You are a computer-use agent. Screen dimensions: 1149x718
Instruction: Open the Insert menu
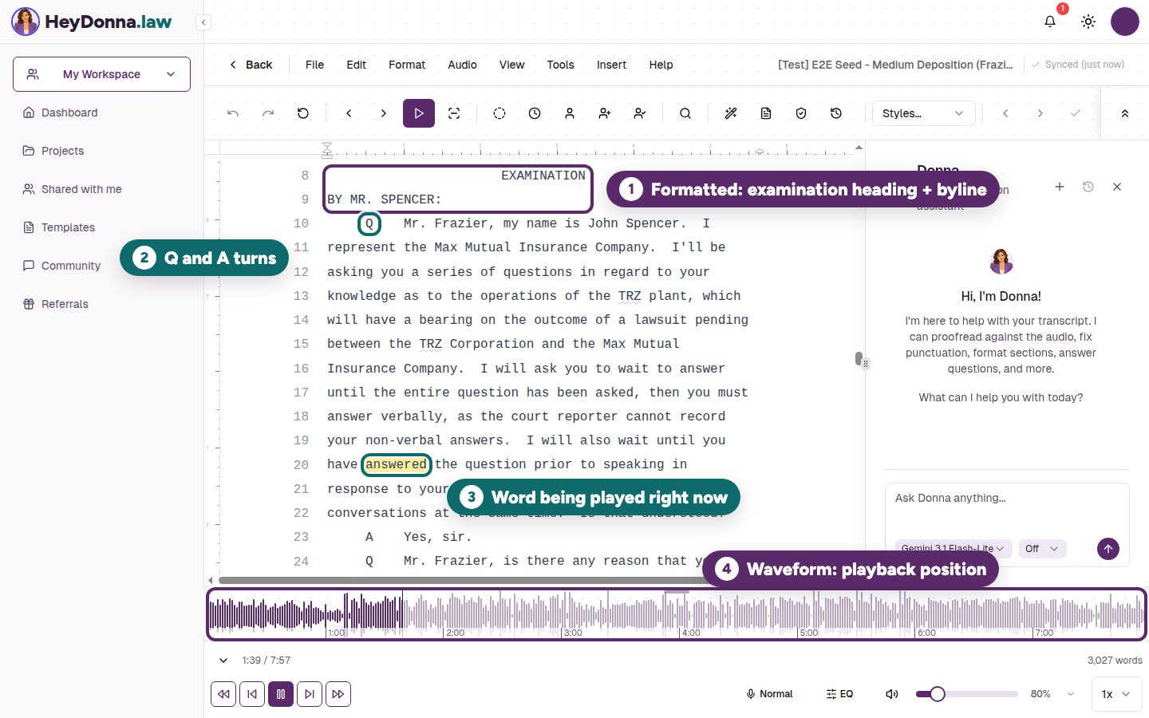(x=611, y=65)
